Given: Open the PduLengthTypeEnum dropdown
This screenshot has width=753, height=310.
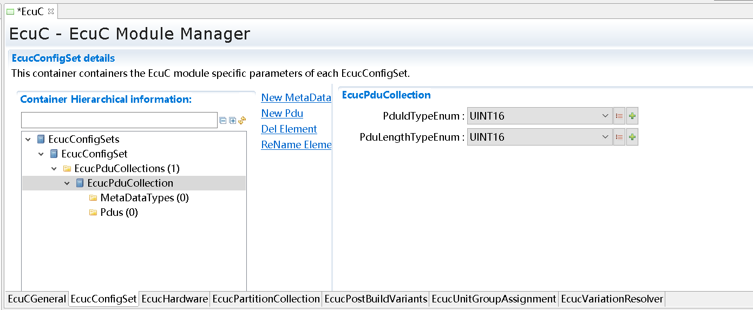Looking at the screenshot, I should click(x=605, y=137).
